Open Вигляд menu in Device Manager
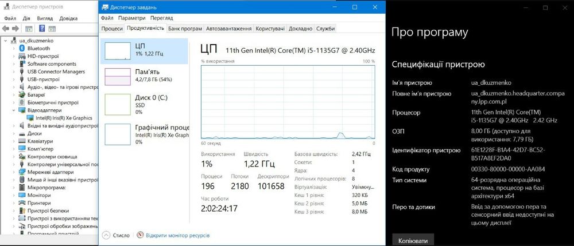 tap(45, 18)
